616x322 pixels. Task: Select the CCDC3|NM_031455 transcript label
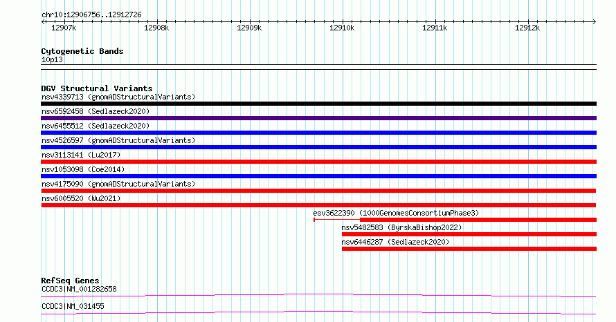click(73, 306)
